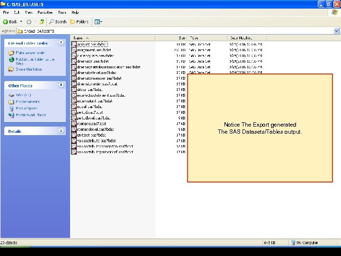Click the valueattribute.sas7bdat file name
This screenshot has height=256, width=341.
[96, 141]
